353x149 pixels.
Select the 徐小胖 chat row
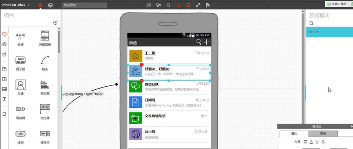coord(169,134)
